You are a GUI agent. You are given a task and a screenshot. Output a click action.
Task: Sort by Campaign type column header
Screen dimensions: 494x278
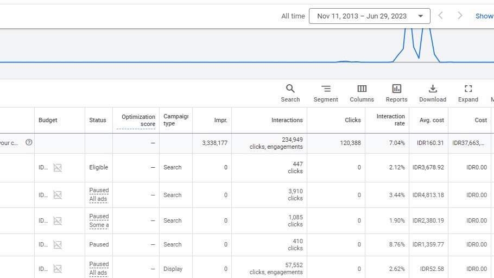175,120
